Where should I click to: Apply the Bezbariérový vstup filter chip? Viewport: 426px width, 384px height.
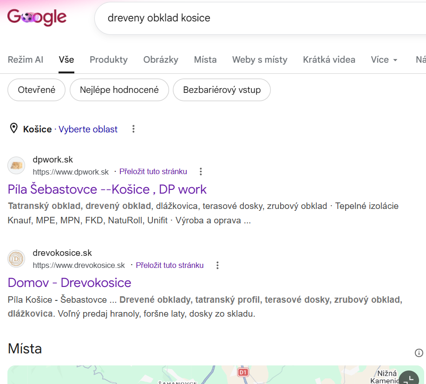[x=222, y=90]
